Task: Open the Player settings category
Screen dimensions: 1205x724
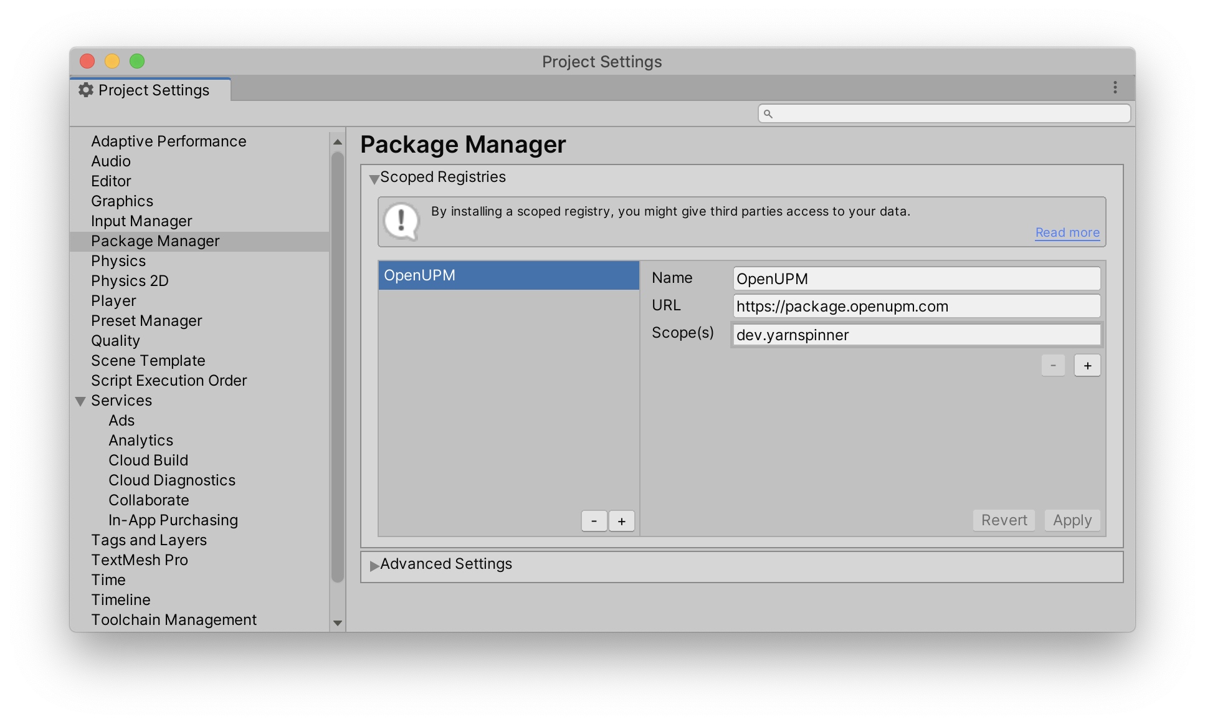Action: tap(113, 301)
